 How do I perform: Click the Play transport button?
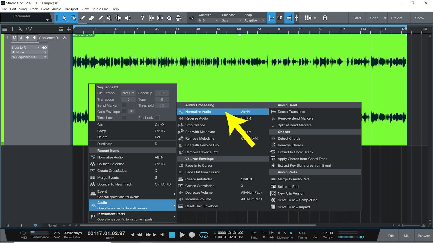coord(182,235)
